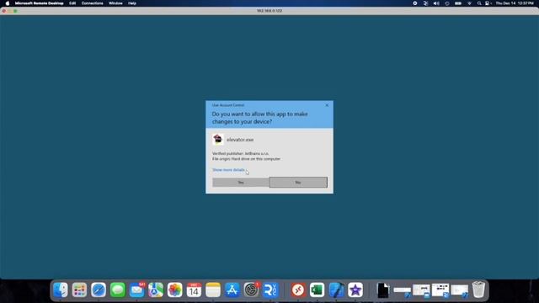Open black document icon in the Dock
Viewport: 539px width, 303px height.
pyautogui.click(x=382, y=290)
